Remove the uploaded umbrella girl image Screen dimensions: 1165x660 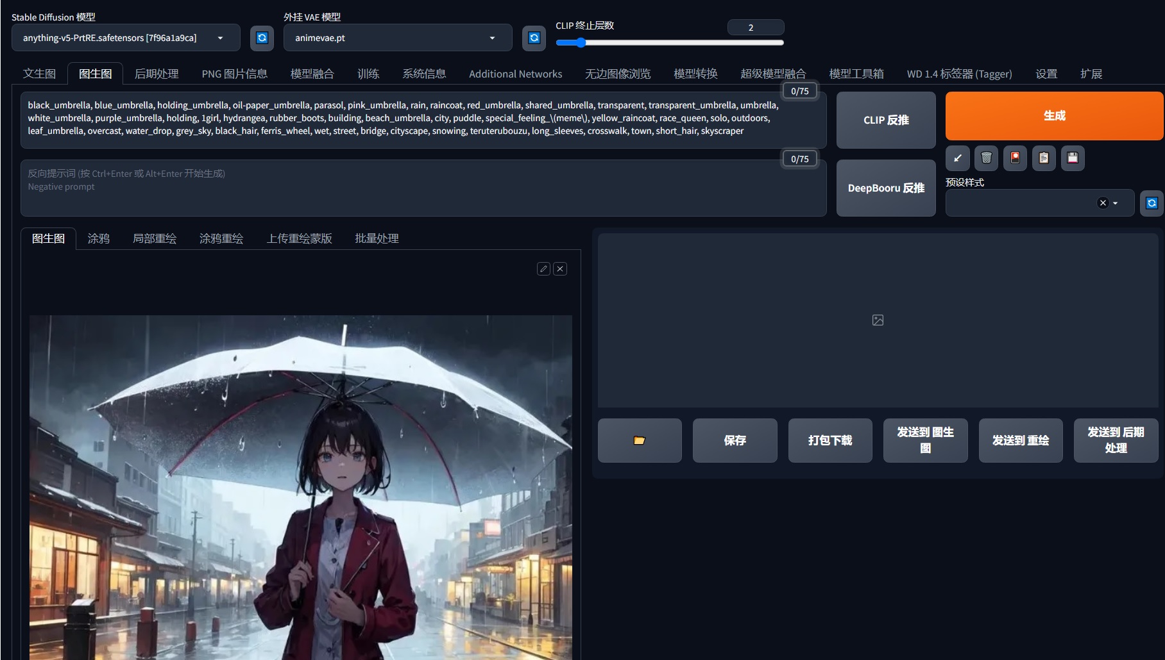559,268
